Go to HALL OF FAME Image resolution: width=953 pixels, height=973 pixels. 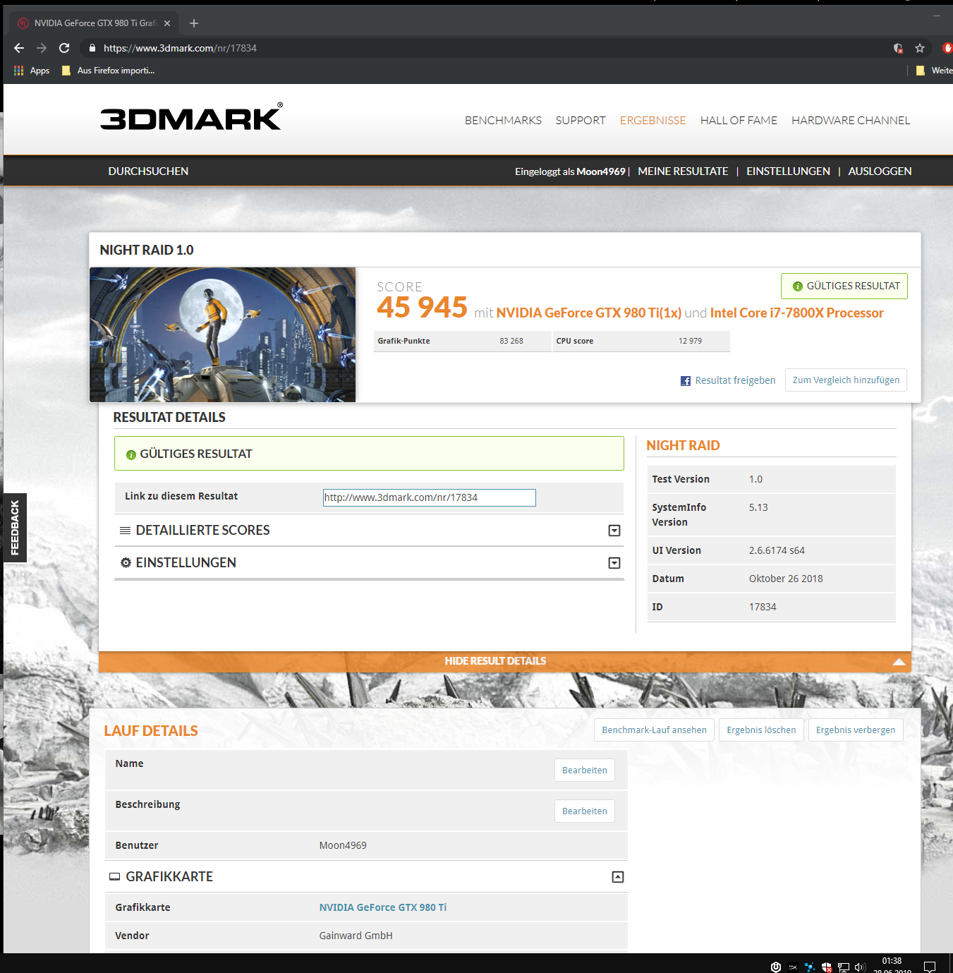click(x=739, y=121)
